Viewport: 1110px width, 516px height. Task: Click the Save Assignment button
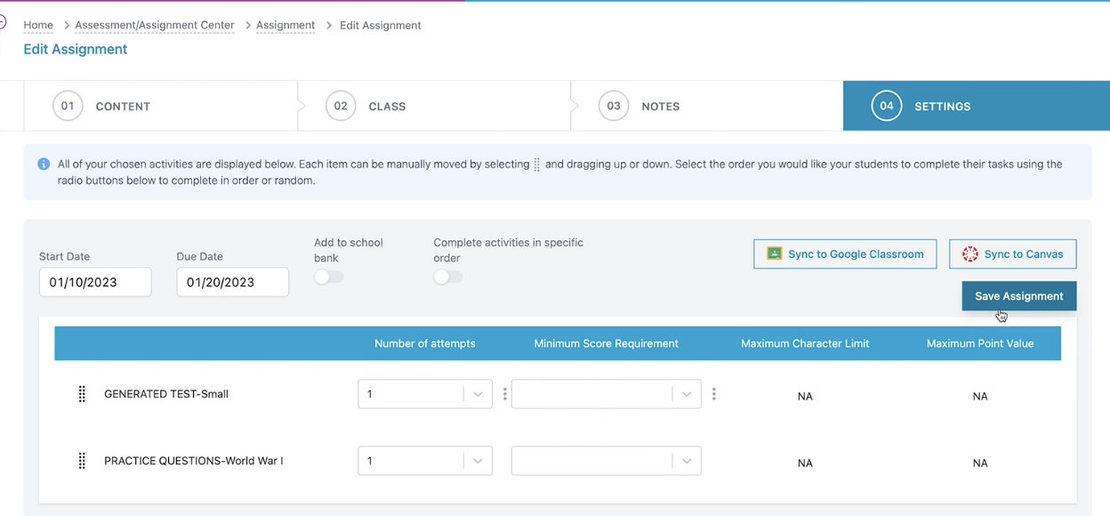1019,296
